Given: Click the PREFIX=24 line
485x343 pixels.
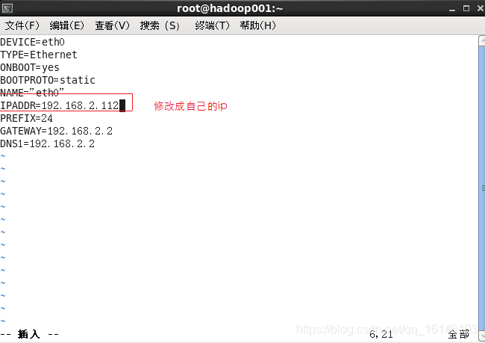Looking at the screenshot, I should [26, 118].
